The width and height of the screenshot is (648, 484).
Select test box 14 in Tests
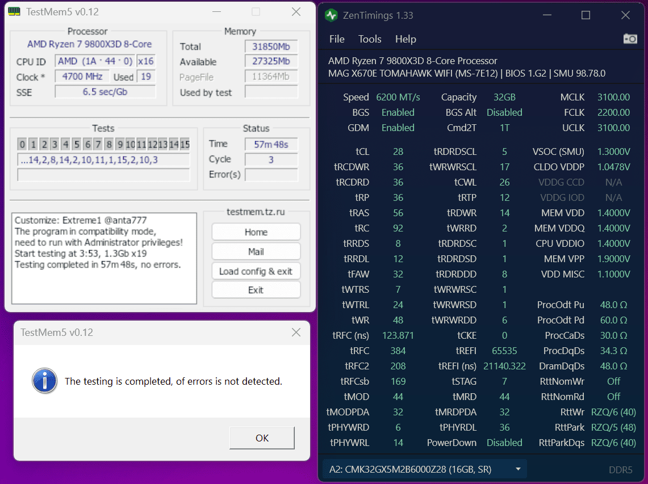point(174,144)
